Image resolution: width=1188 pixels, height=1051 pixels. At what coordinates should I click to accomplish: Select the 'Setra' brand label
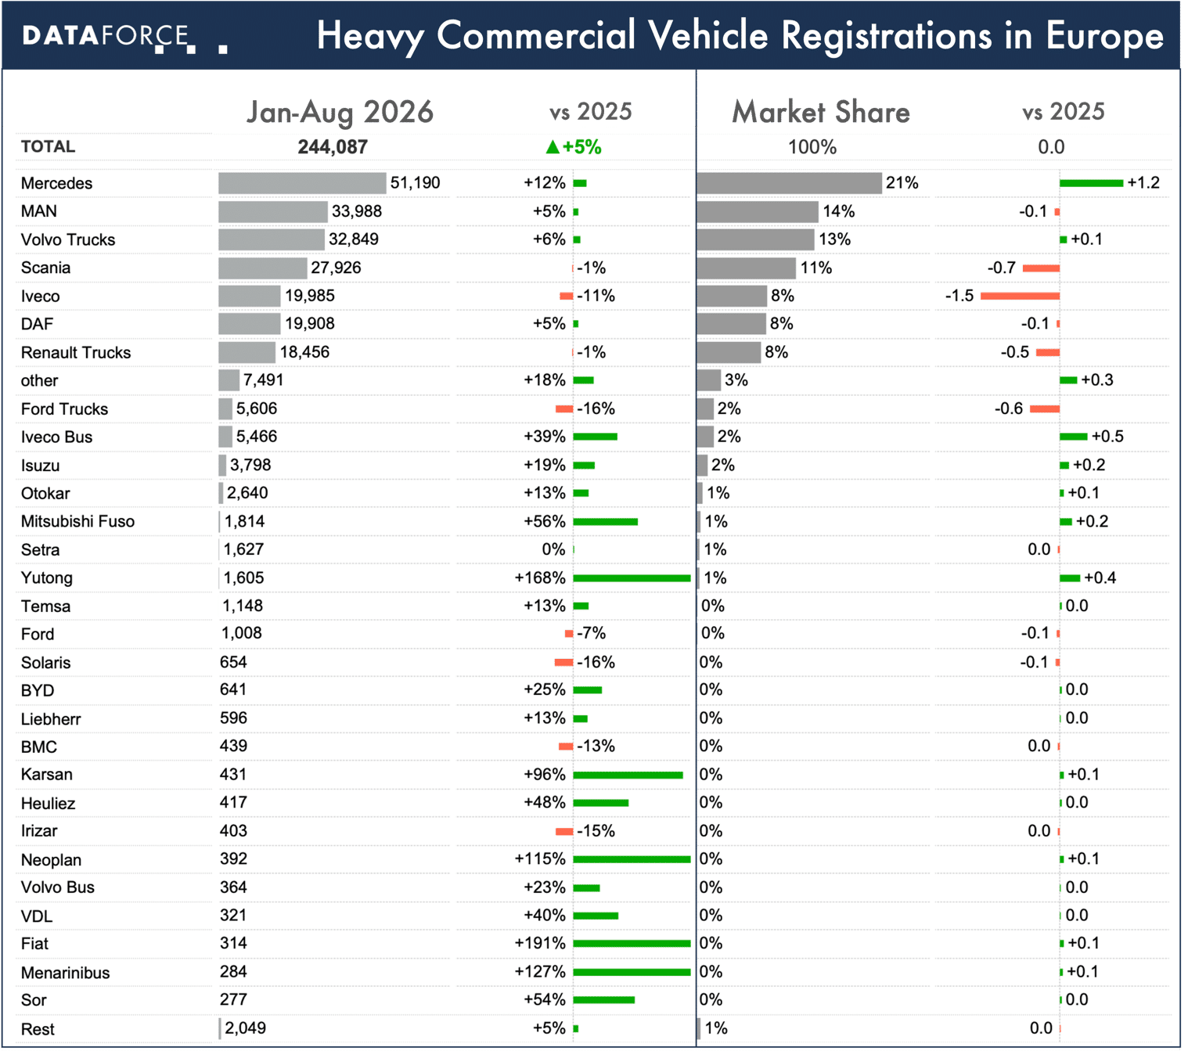click(x=40, y=550)
